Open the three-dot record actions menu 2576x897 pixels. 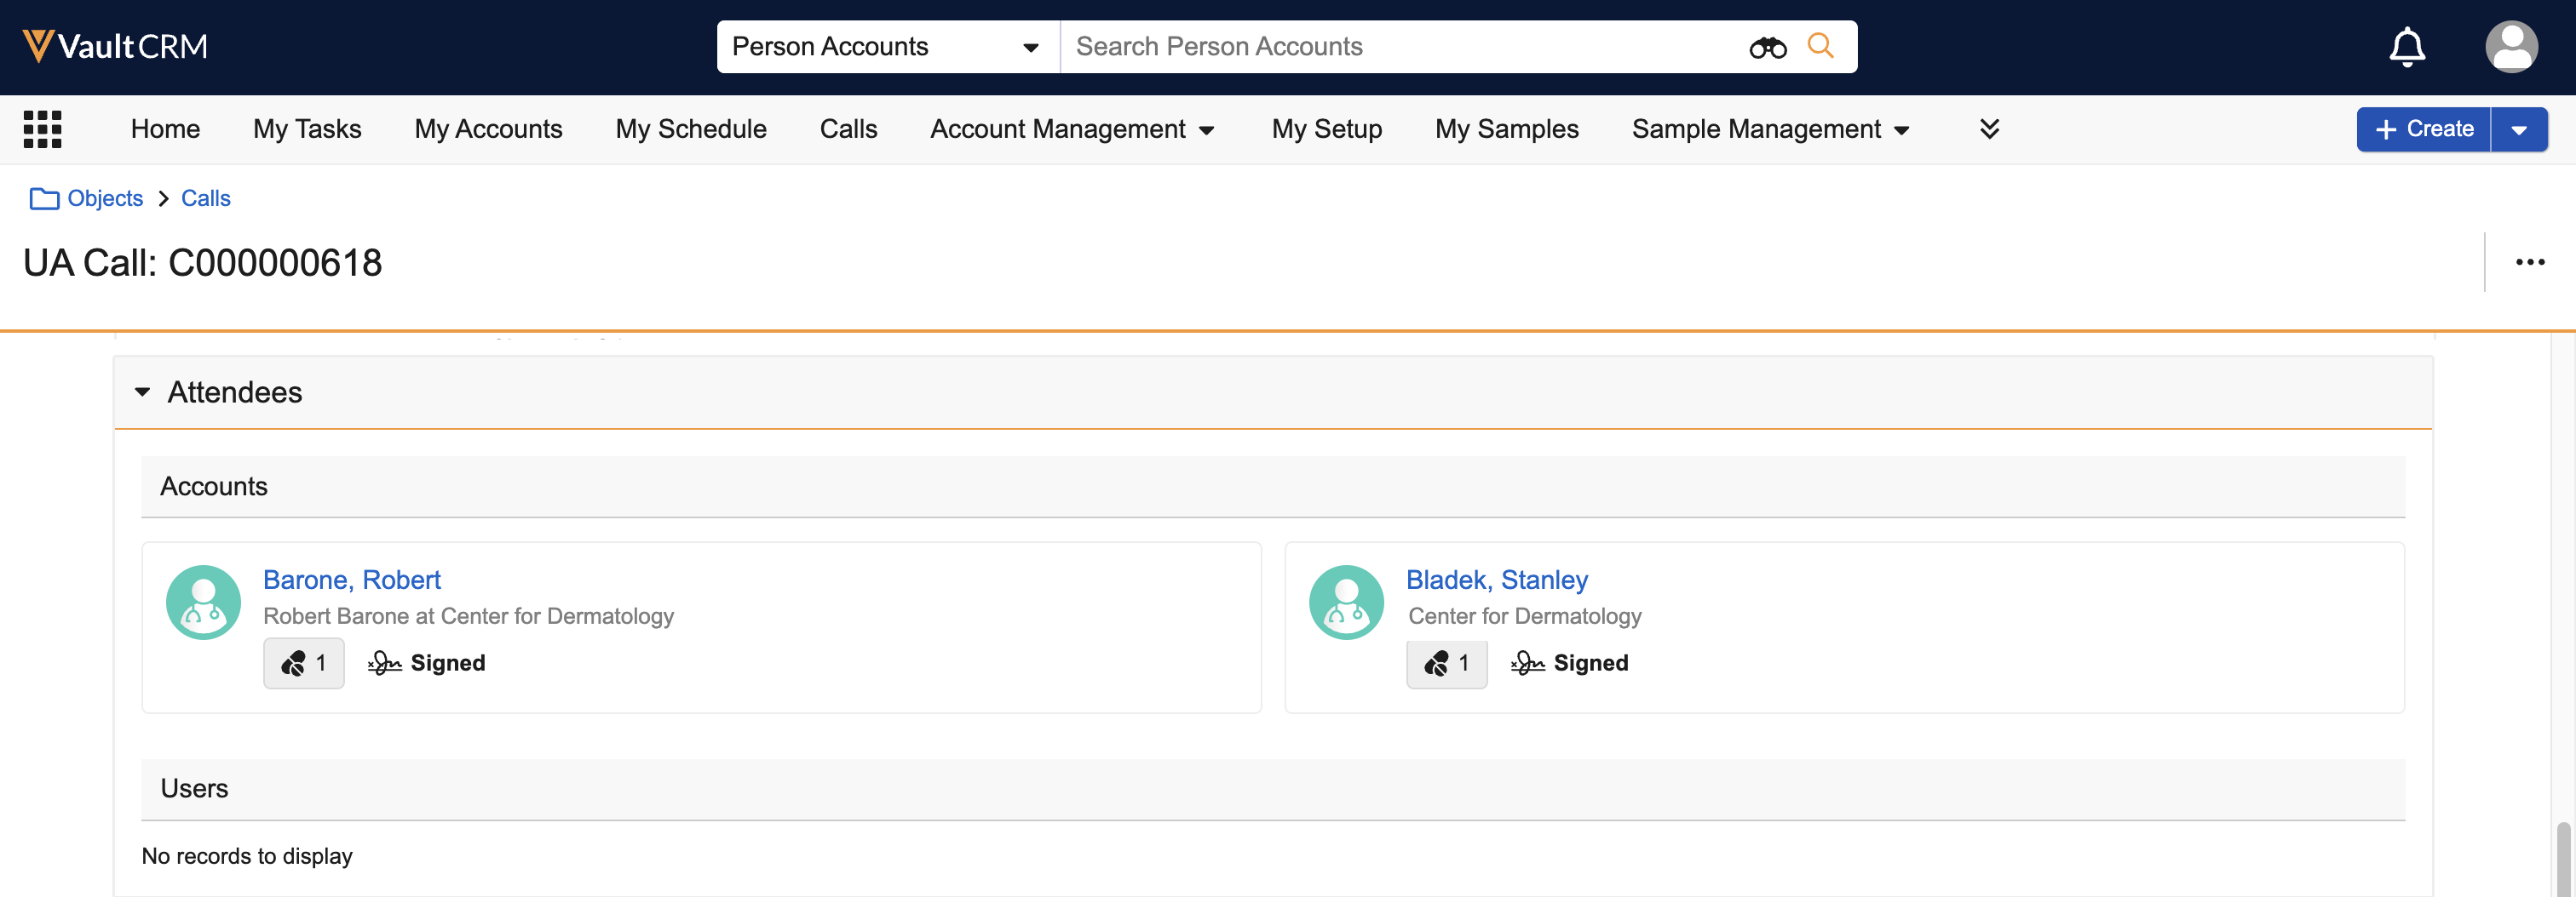[2529, 263]
